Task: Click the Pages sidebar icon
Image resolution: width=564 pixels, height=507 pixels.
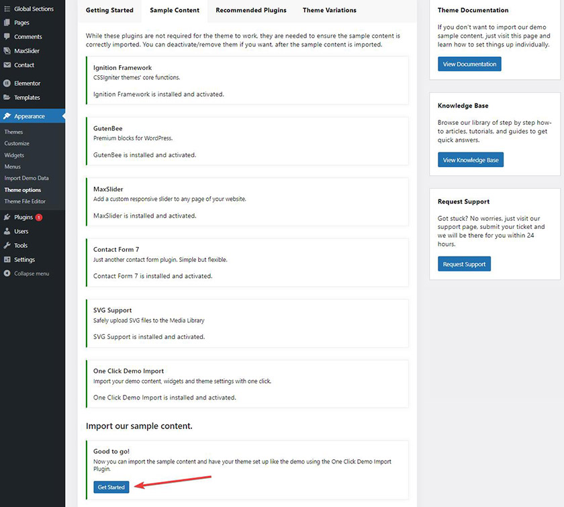Action: click(x=7, y=23)
